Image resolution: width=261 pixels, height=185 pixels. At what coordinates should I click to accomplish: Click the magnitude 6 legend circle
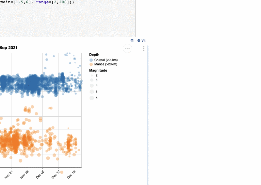(x=92, y=98)
